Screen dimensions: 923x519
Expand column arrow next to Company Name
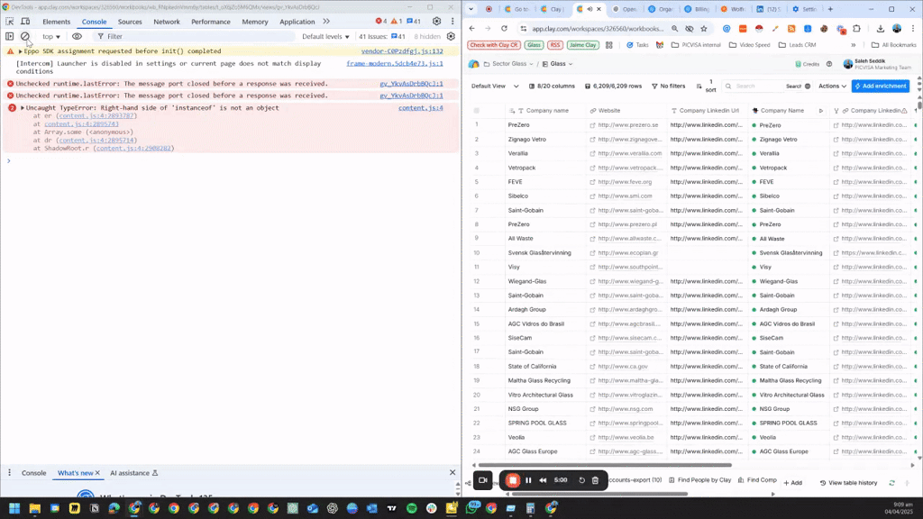tap(820, 111)
